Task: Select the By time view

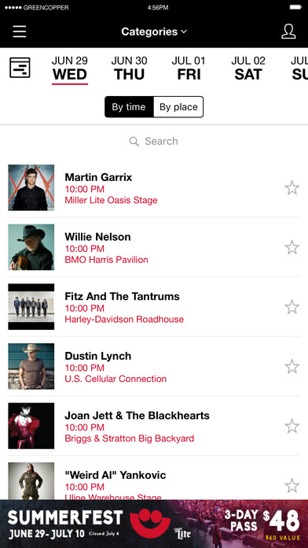Action: click(129, 107)
